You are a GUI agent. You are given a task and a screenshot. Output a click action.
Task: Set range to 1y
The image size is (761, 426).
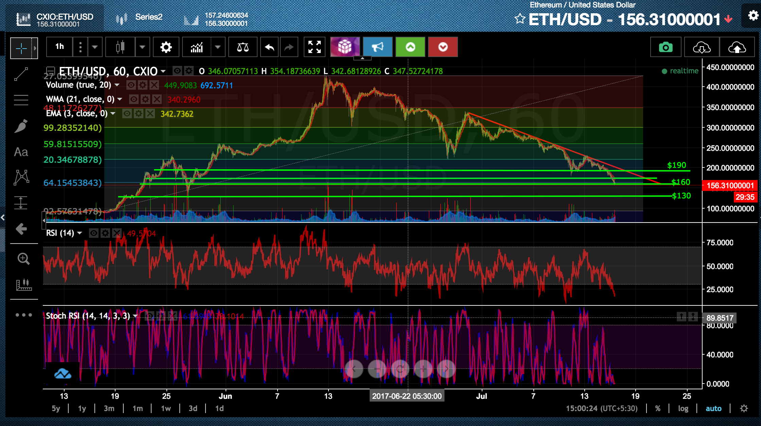82,408
